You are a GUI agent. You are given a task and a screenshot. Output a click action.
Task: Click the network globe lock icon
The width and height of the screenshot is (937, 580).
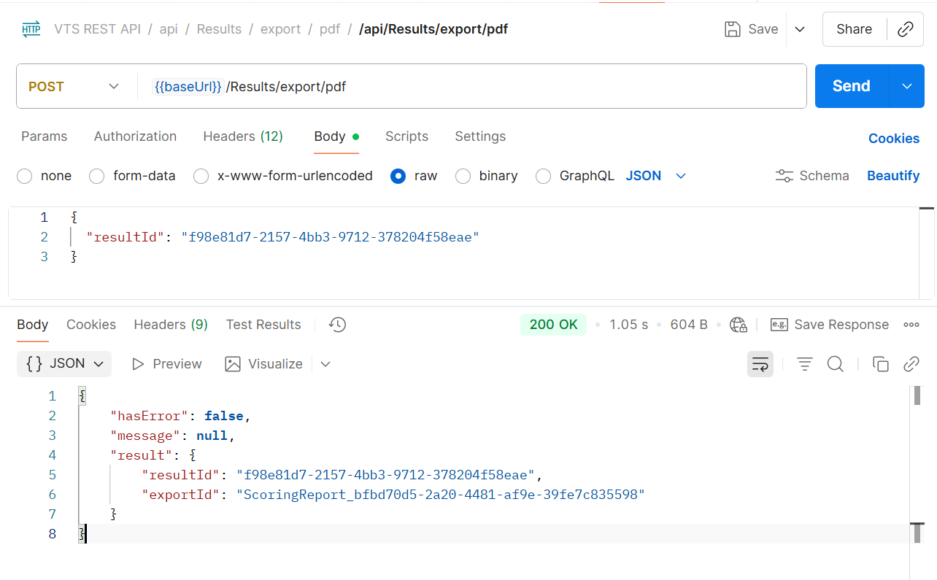click(x=739, y=325)
